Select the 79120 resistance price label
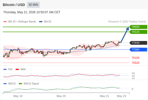Image resolution: width=148 pixels, height=100 pixels. pyautogui.click(x=138, y=32)
